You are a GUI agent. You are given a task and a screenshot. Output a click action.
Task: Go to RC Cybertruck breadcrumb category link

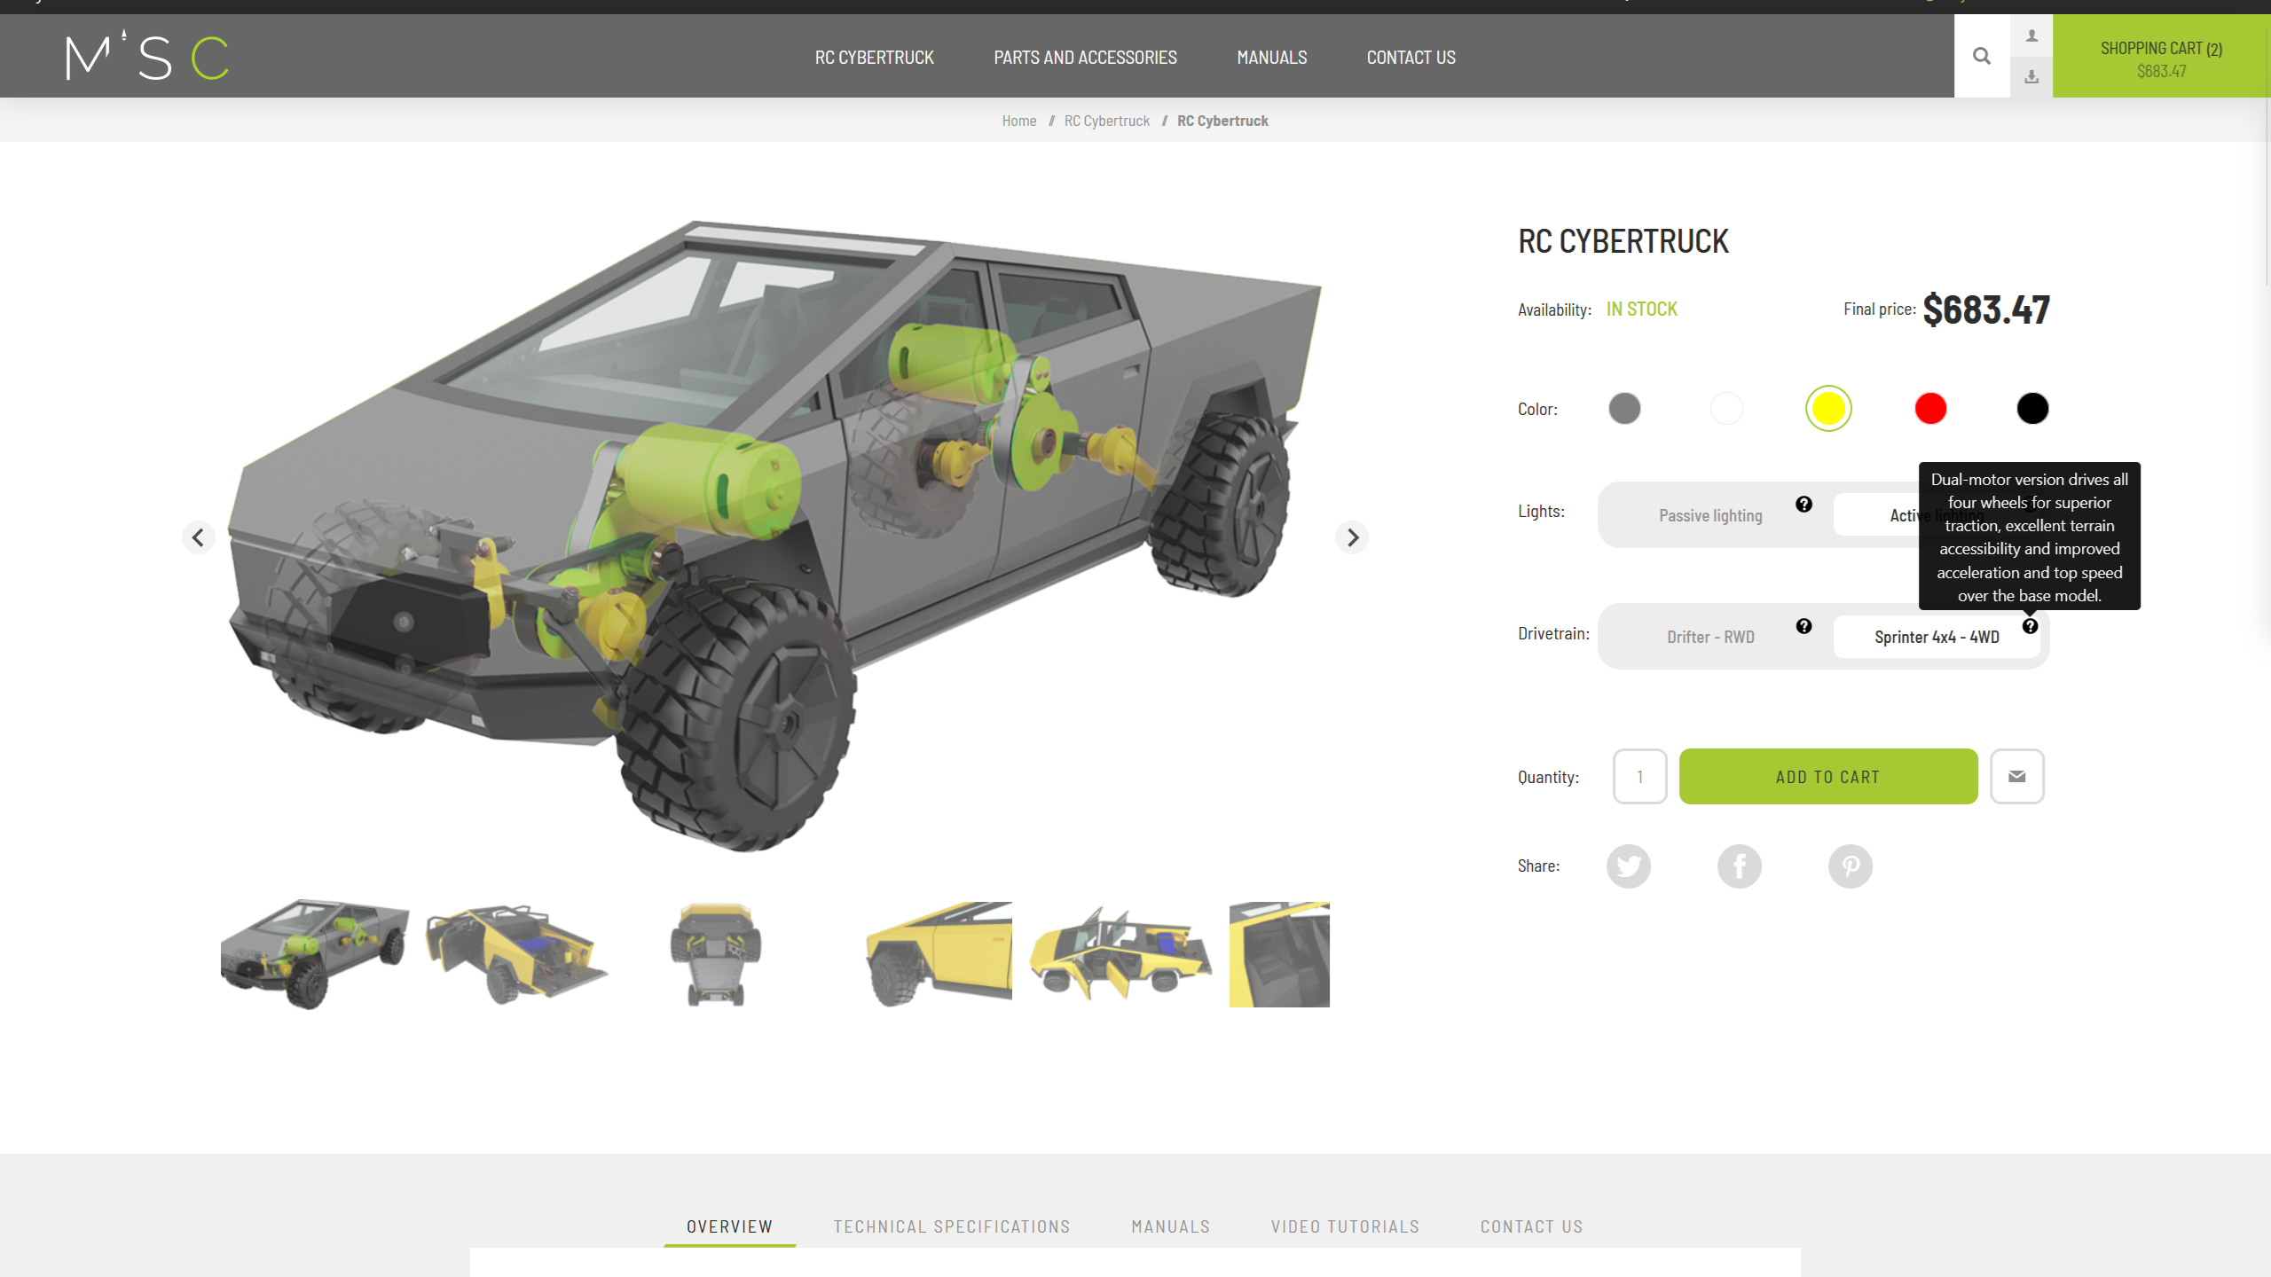1106,121
